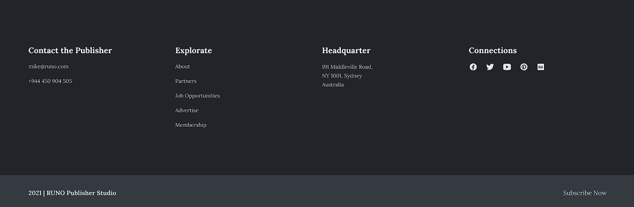Open the Behance social icon
This screenshot has height=207, width=634.
pos(541,67)
